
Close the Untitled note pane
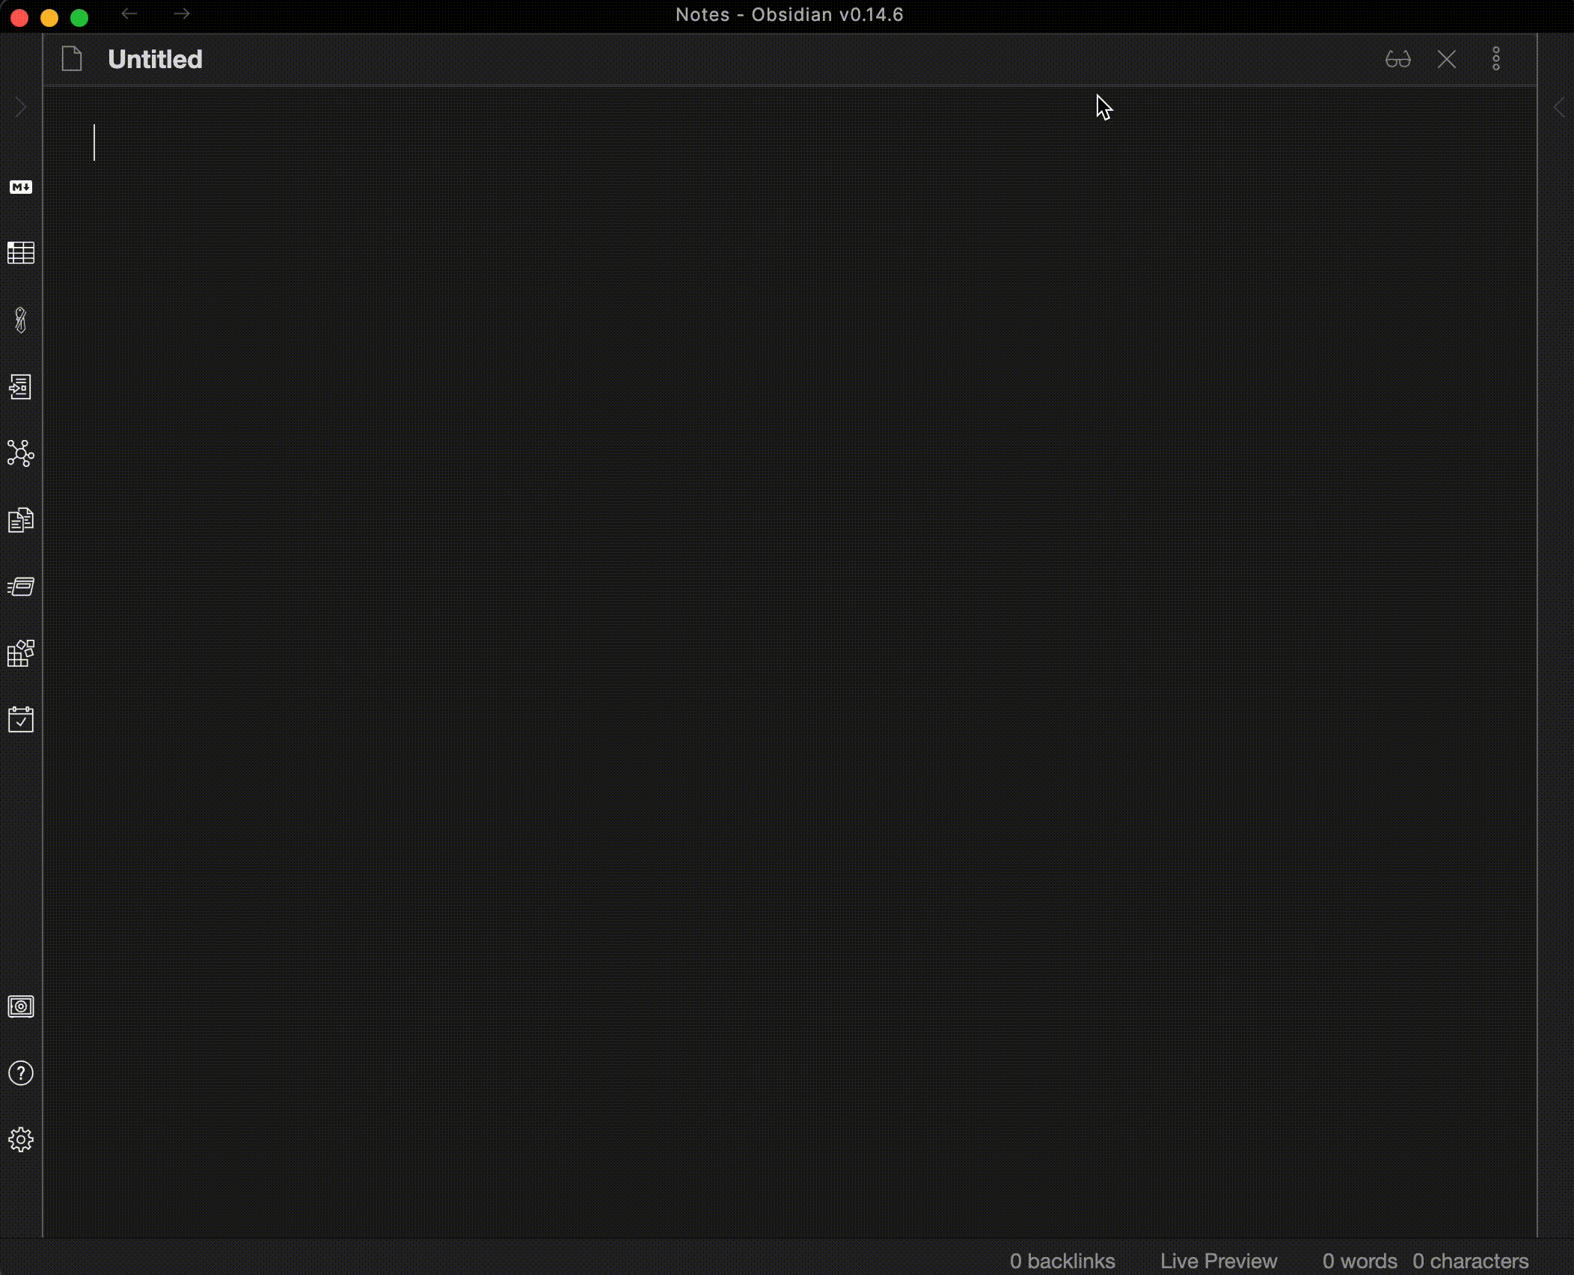(x=1446, y=59)
